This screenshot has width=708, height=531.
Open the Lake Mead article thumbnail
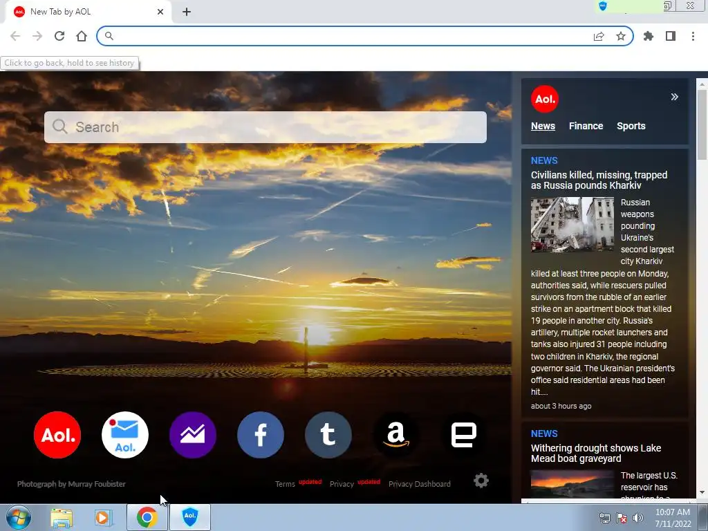(x=572, y=485)
